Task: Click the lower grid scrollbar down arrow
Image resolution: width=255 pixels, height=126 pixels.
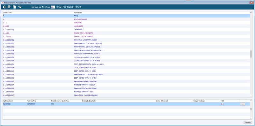Action: (251, 118)
